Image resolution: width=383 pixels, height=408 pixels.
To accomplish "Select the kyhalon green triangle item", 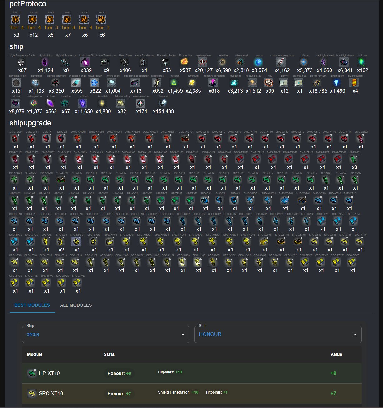I will coord(174,83).
